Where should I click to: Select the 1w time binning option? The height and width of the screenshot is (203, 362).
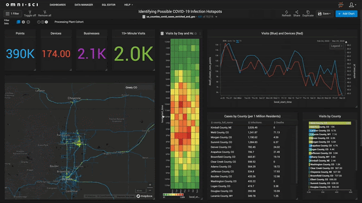[234, 41]
